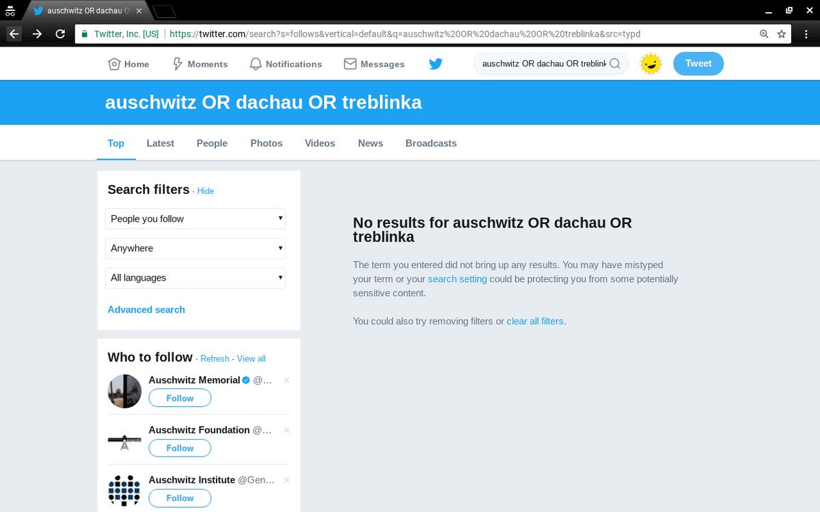Open the 'search setting' link

457,279
